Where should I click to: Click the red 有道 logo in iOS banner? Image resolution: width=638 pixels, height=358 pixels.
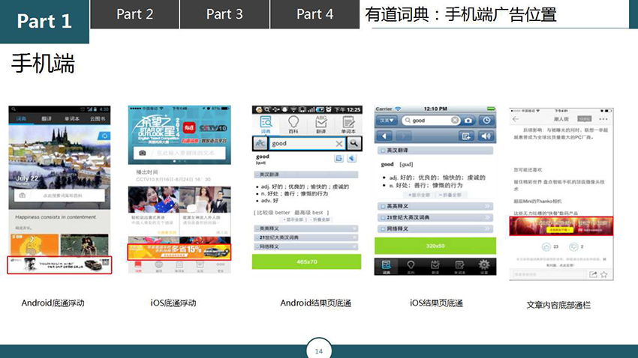tap(189, 128)
